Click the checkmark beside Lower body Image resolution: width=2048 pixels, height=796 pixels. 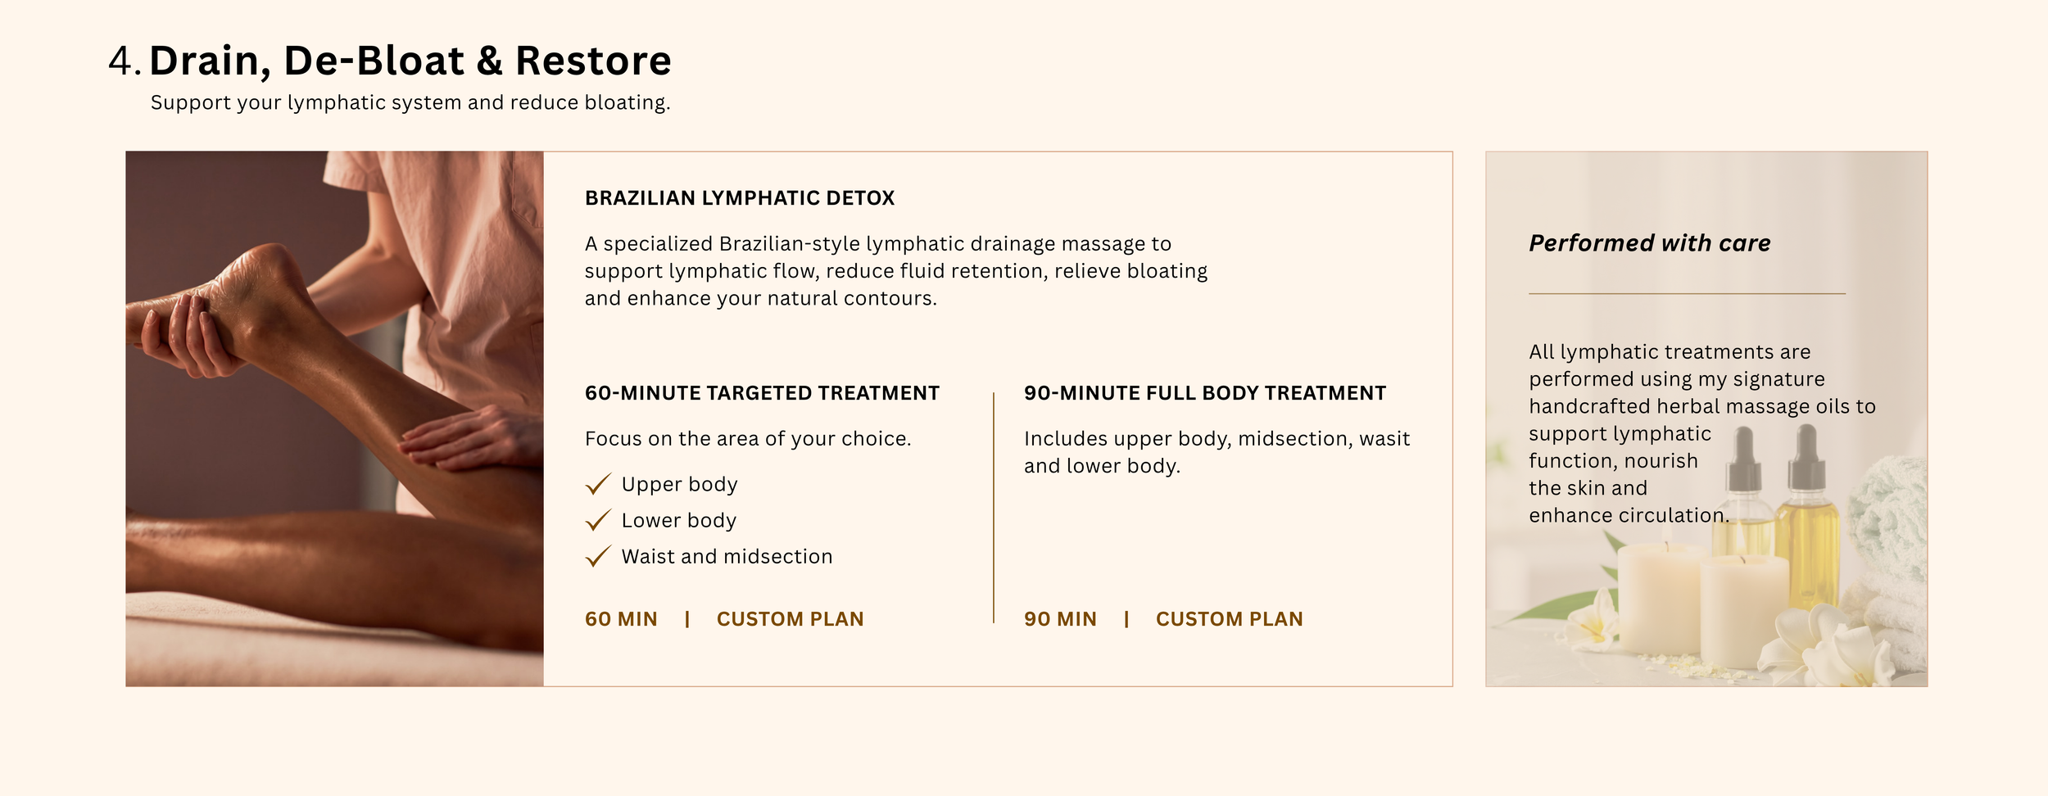click(x=598, y=520)
